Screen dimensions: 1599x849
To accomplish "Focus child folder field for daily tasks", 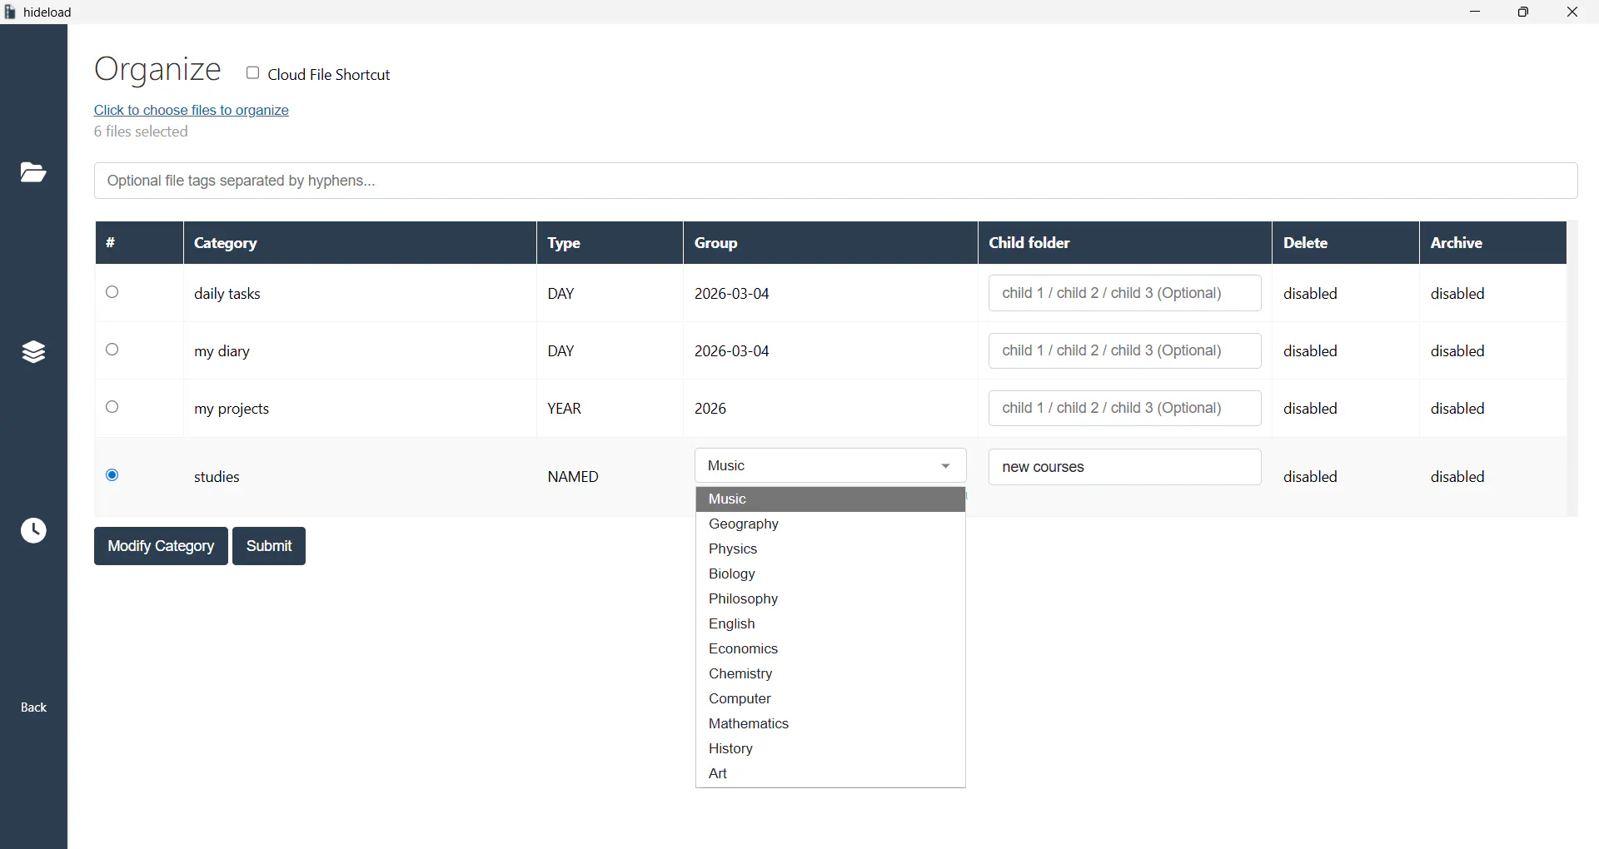I will point(1124,293).
